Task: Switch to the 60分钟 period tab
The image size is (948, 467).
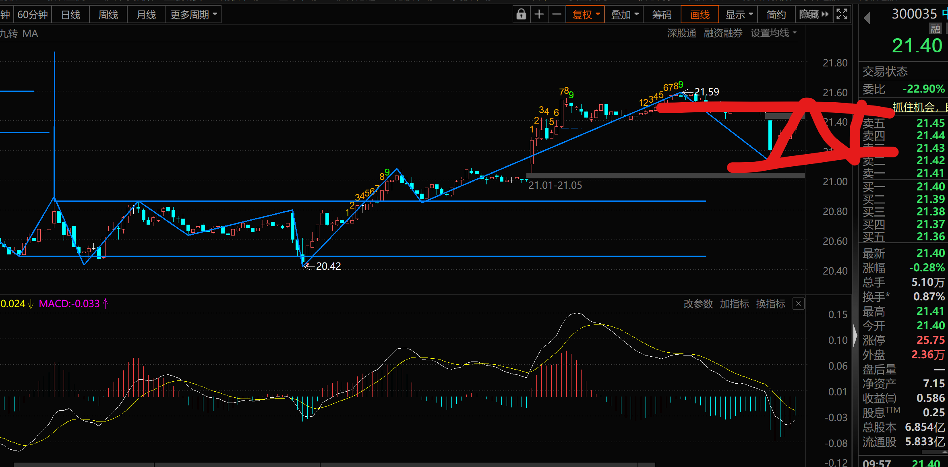Action: (x=33, y=15)
